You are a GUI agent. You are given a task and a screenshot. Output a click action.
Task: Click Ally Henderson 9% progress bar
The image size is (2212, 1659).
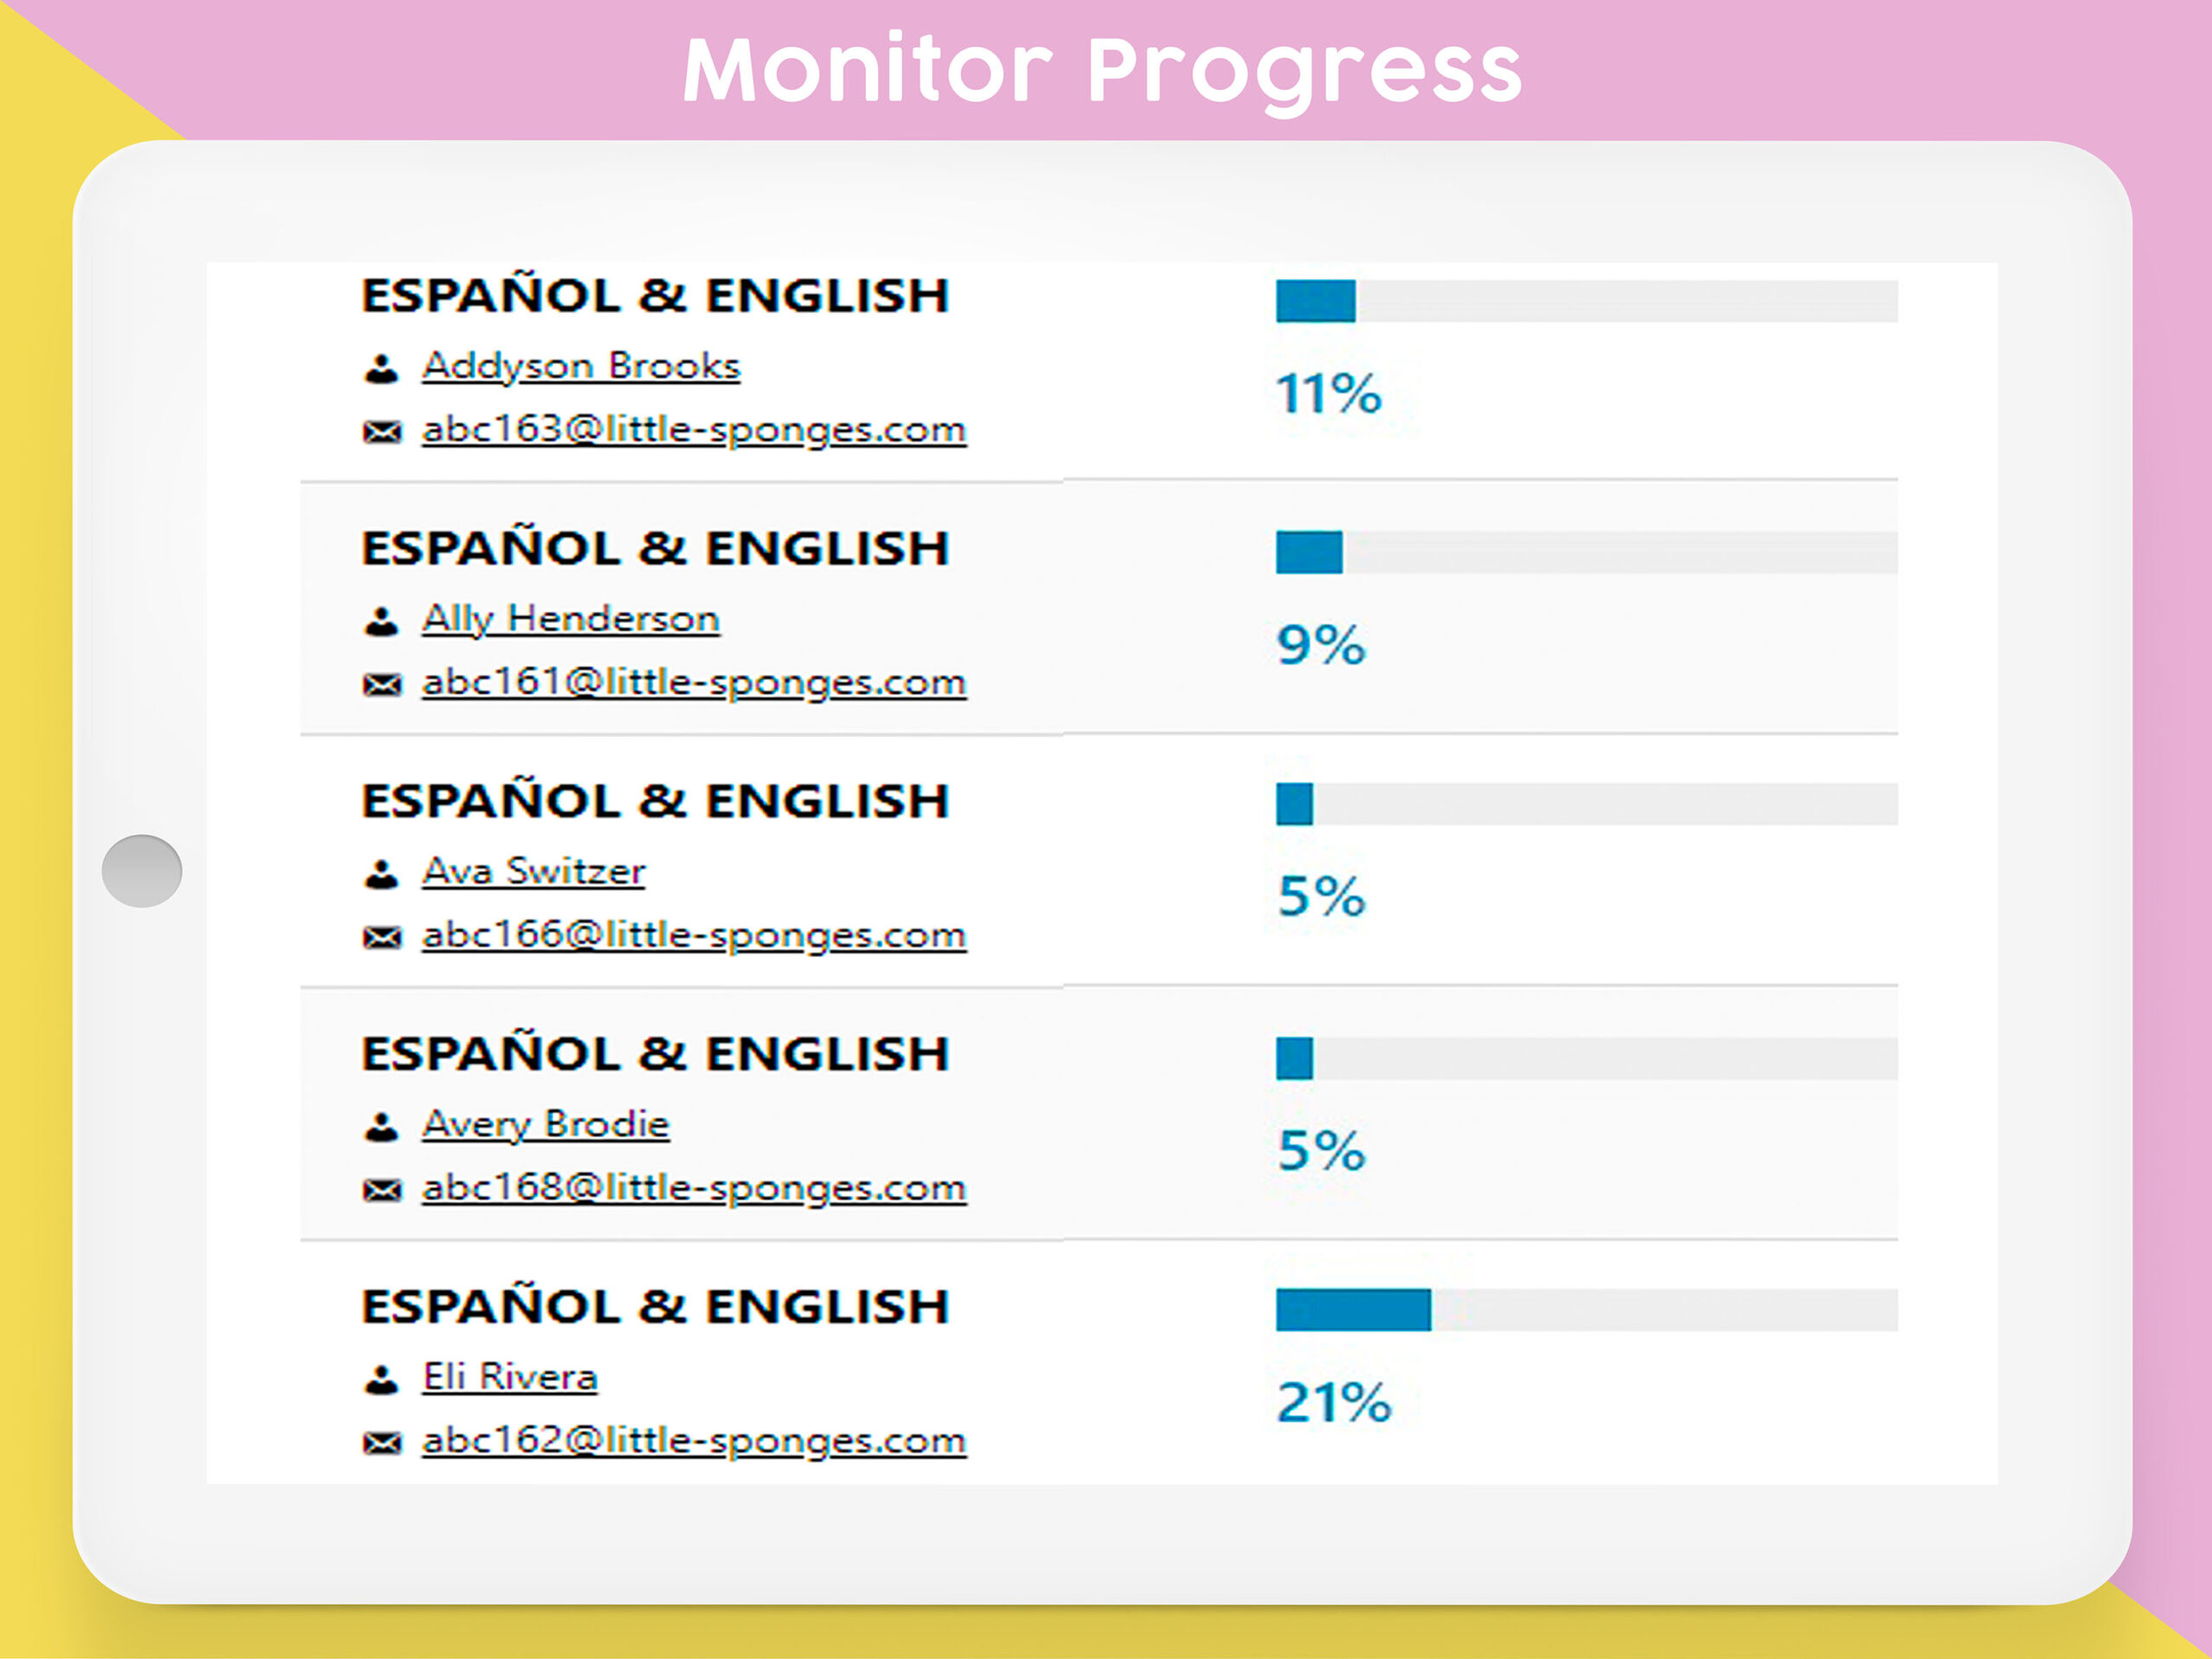tap(1587, 553)
